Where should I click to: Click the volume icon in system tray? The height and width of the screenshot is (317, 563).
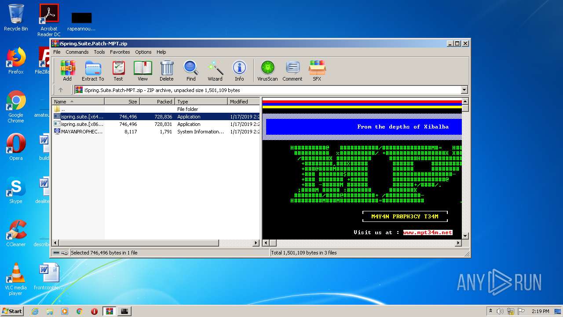pyautogui.click(x=500, y=311)
